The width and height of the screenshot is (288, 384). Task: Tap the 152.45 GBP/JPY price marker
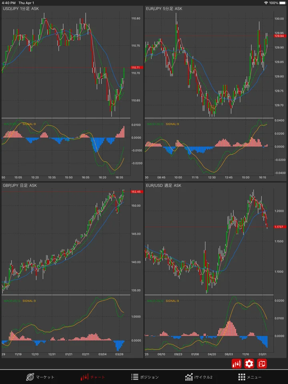pyautogui.click(x=137, y=192)
